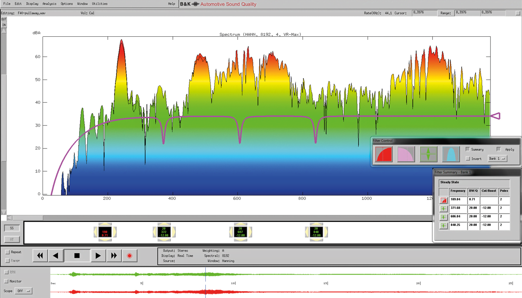Open the Window menu
The image size is (522, 298).
pyautogui.click(x=82, y=4)
